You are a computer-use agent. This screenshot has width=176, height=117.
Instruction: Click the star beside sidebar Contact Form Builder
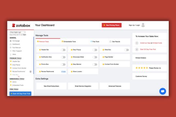(11, 68)
